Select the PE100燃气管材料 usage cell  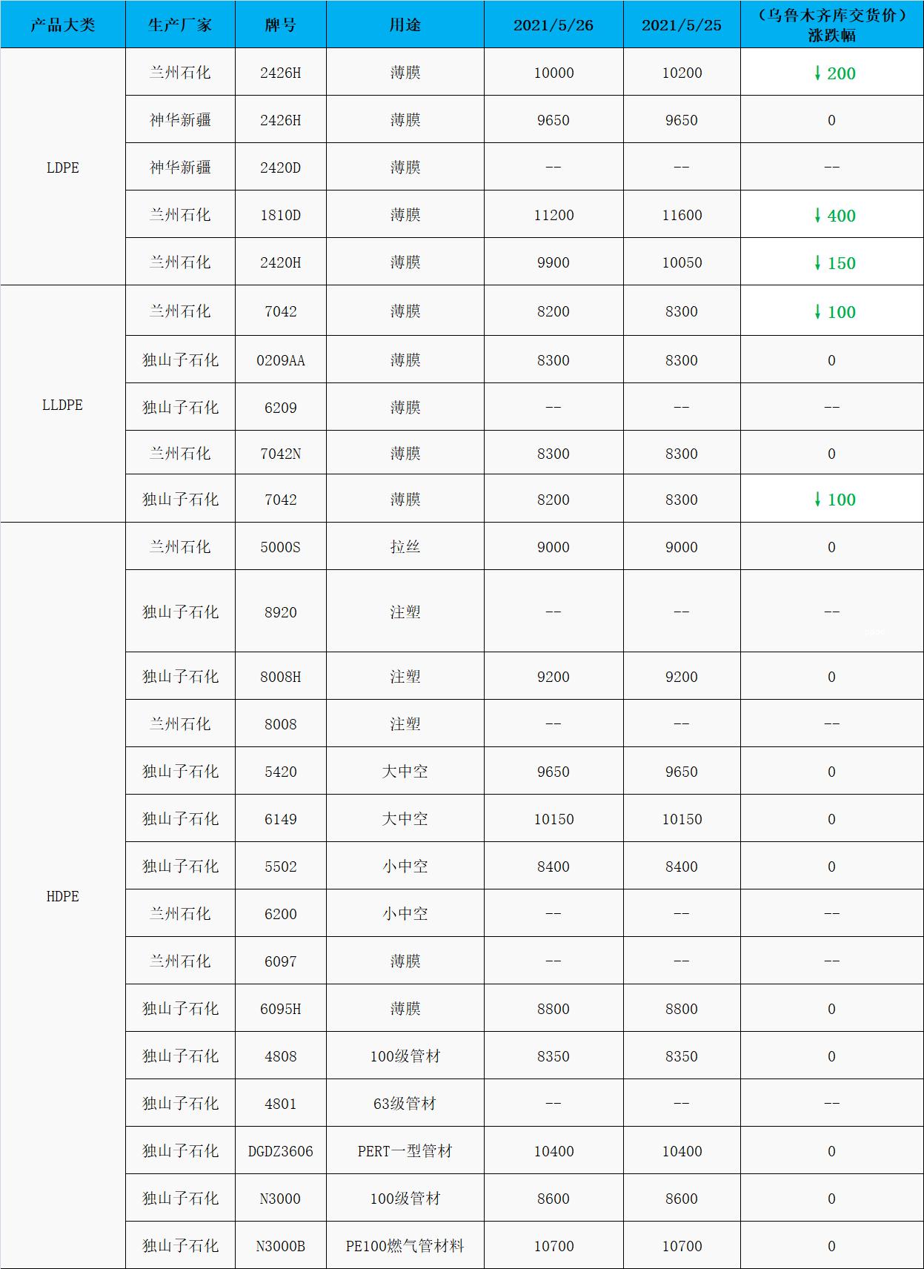click(405, 1246)
